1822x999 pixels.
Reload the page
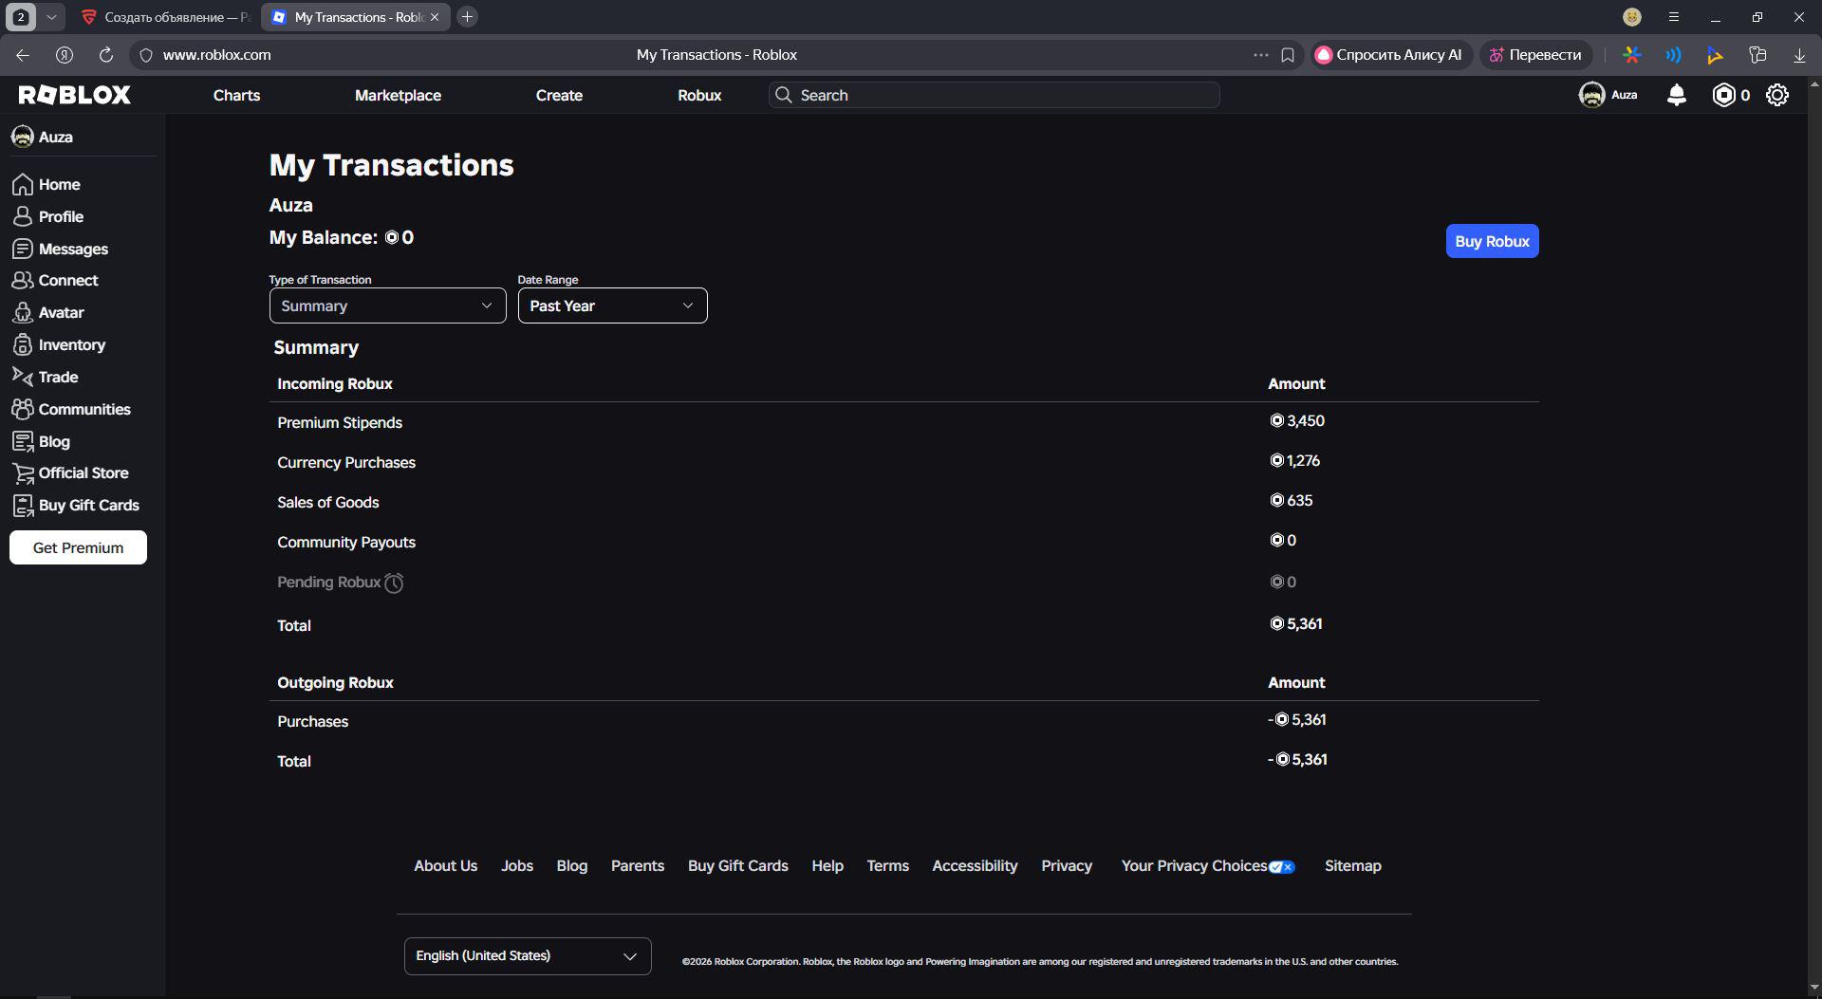tap(106, 55)
